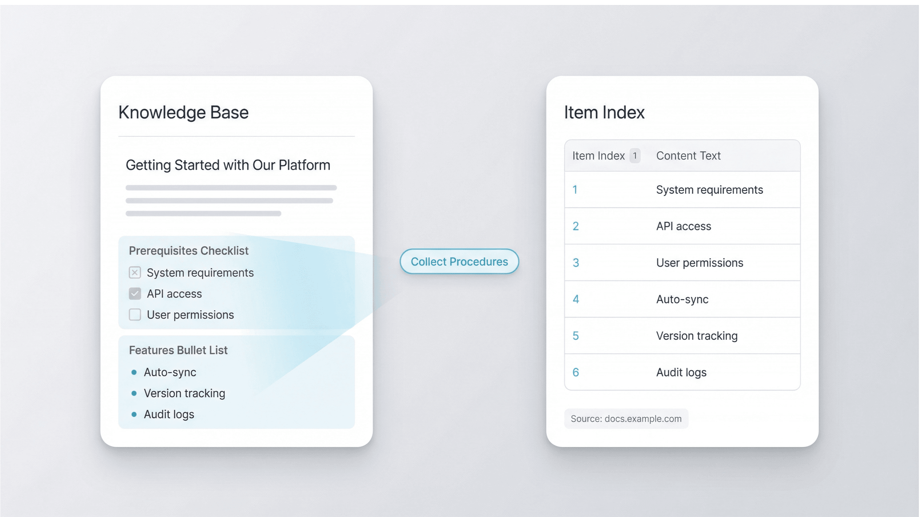The width and height of the screenshot is (923, 517).
Task: Open index number 1 link
Action: (575, 190)
